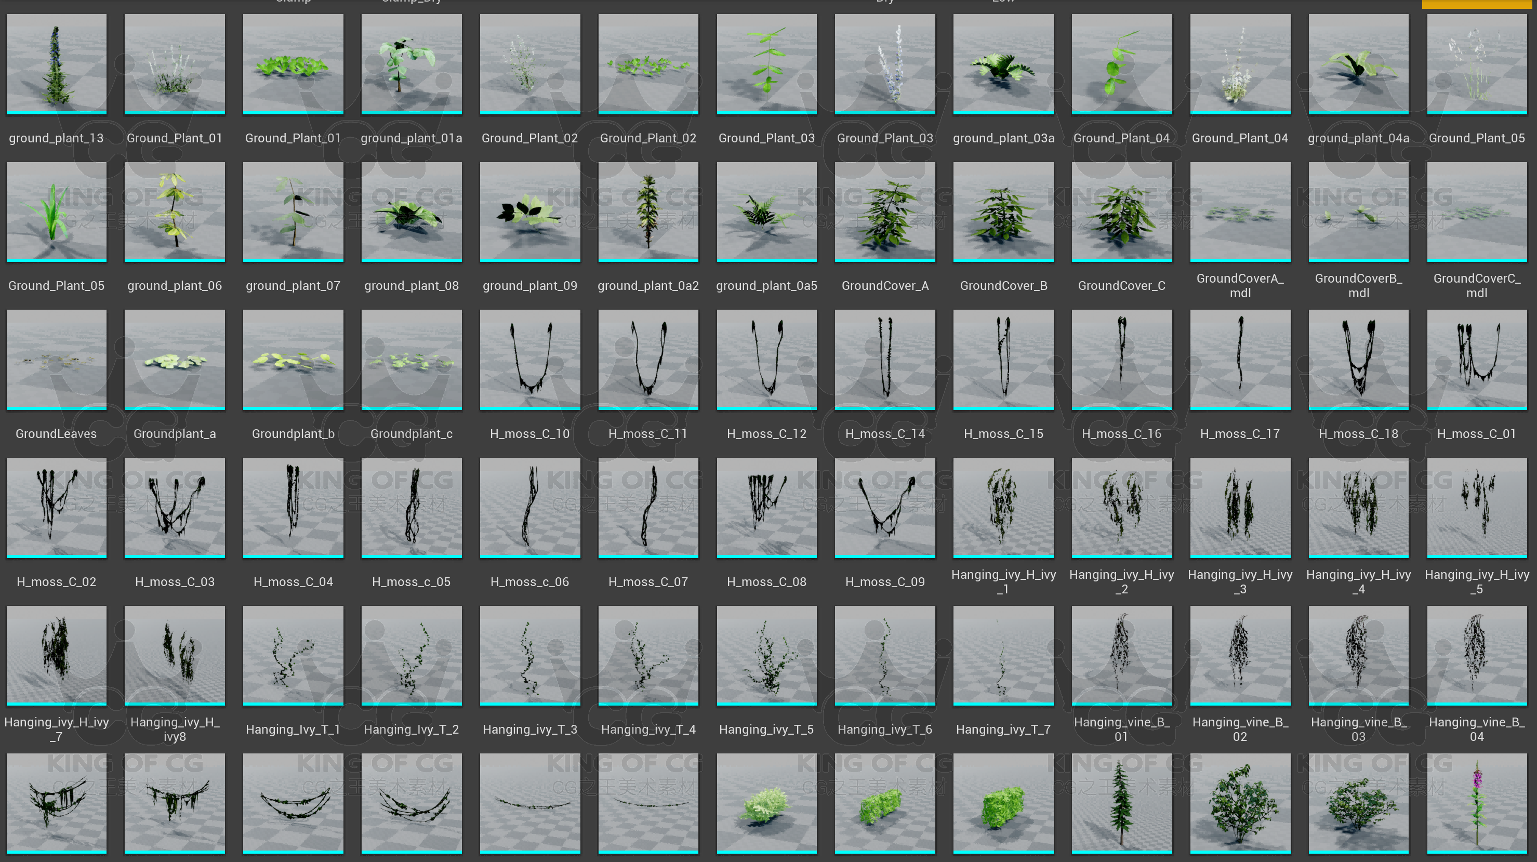Select the Hanging_ivy_T_5 thumbnail

766,655
